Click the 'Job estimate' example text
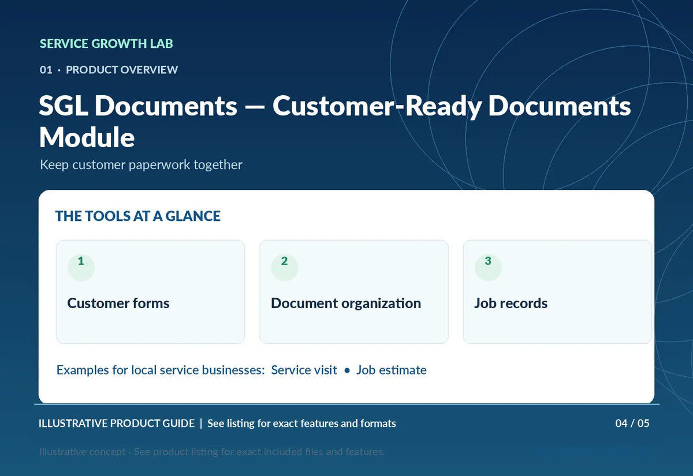The width and height of the screenshot is (693, 476). tap(392, 370)
